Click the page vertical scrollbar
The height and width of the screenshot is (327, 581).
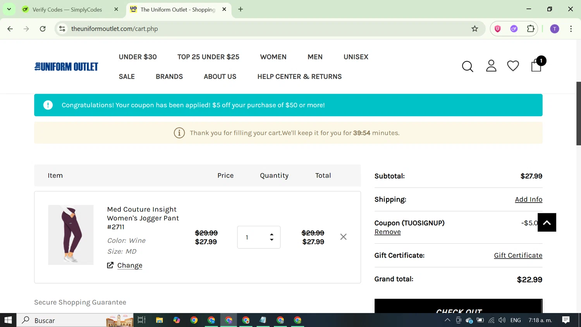[578, 114]
